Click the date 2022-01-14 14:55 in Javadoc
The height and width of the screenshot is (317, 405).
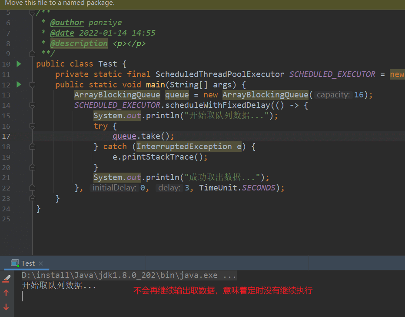117,33
